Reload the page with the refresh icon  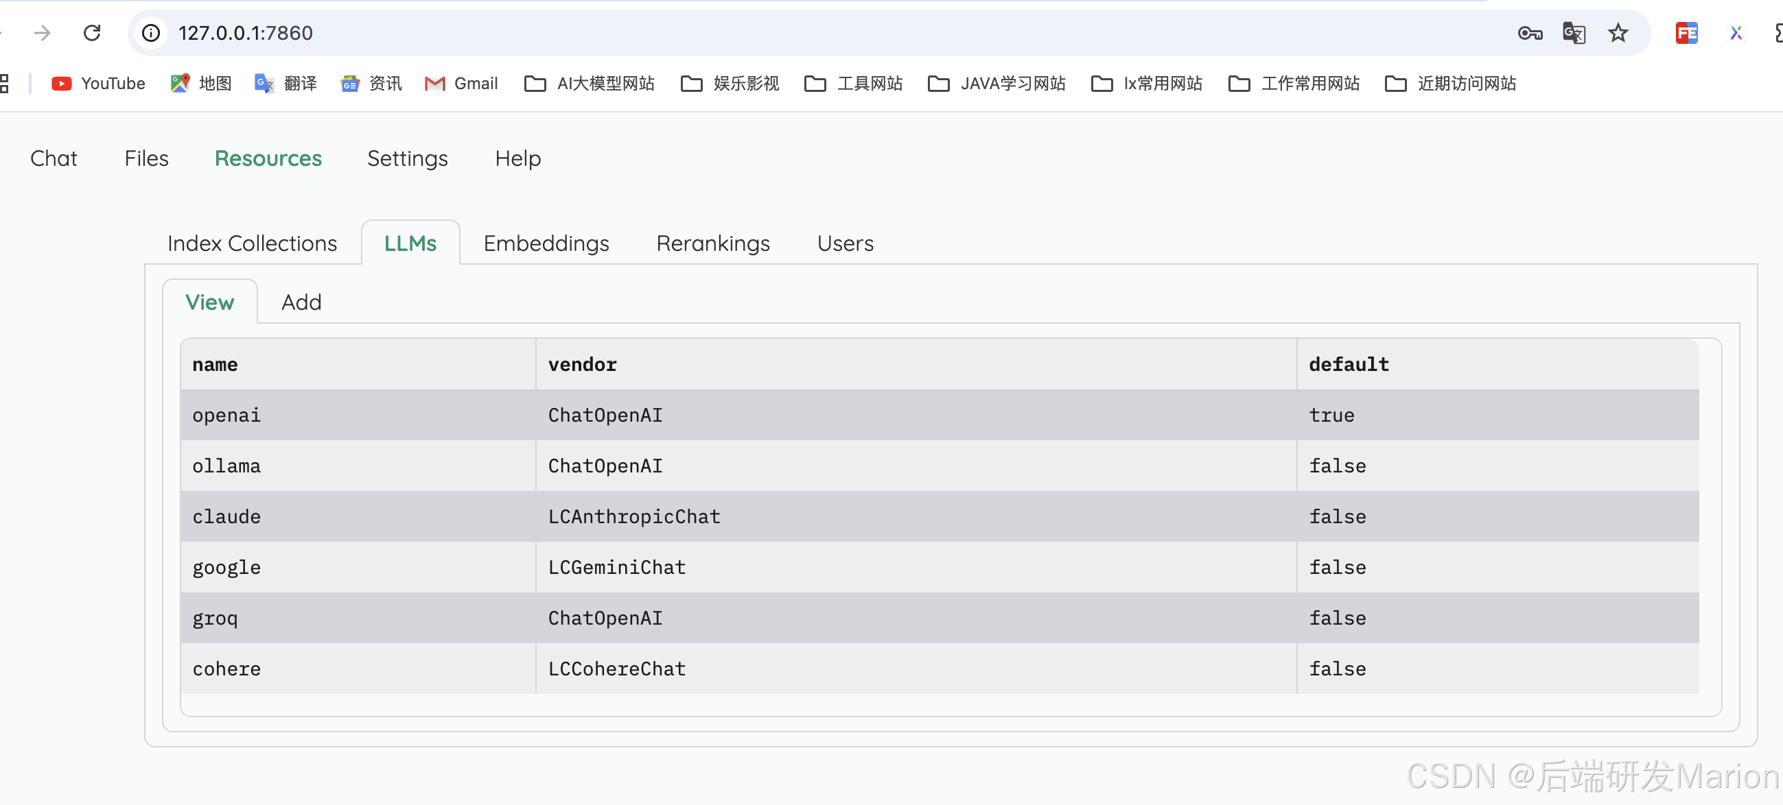click(x=92, y=32)
